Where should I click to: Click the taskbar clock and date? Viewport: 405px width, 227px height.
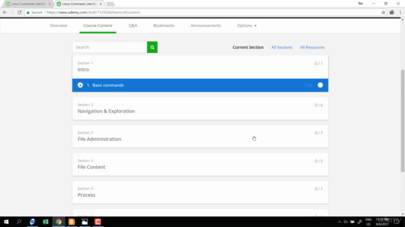[x=382, y=221]
